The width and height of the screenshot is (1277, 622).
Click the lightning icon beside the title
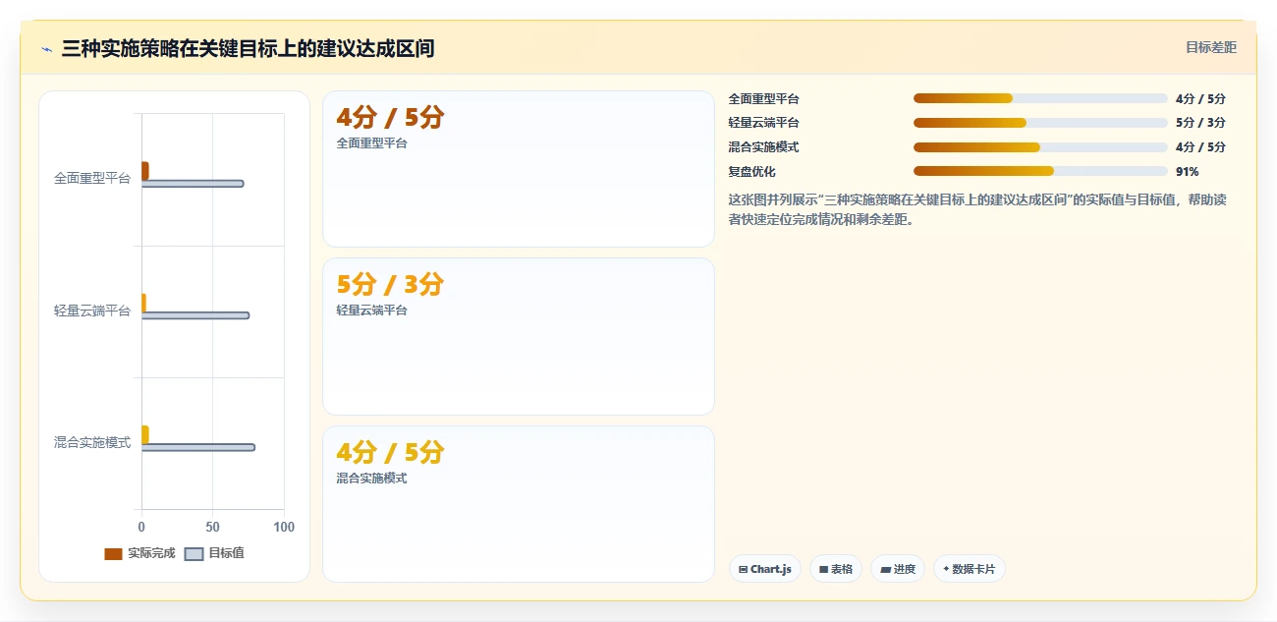click(46, 49)
